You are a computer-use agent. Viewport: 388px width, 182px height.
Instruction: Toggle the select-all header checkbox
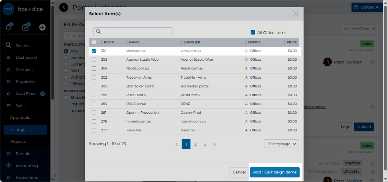94,42
